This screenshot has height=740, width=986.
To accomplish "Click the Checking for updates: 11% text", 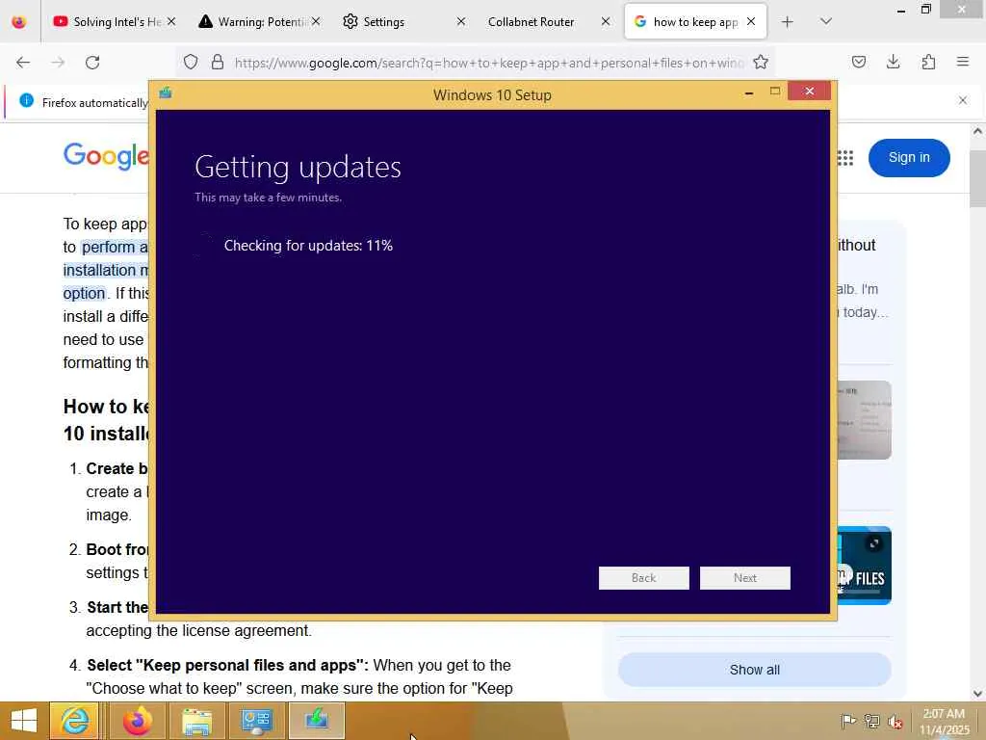I will [308, 246].
